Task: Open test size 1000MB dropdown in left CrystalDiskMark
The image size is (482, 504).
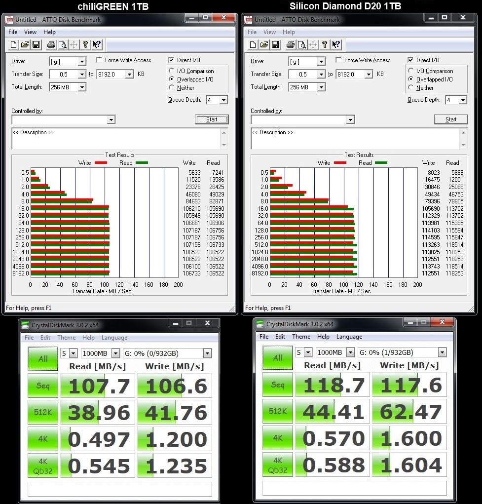Action: (115, 353)
